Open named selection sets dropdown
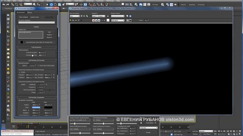Screen dimensions: 243x136 [117, 4]
